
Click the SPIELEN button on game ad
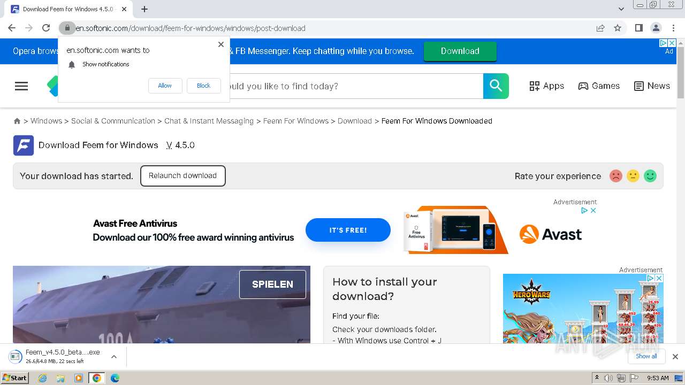point(272,284)
